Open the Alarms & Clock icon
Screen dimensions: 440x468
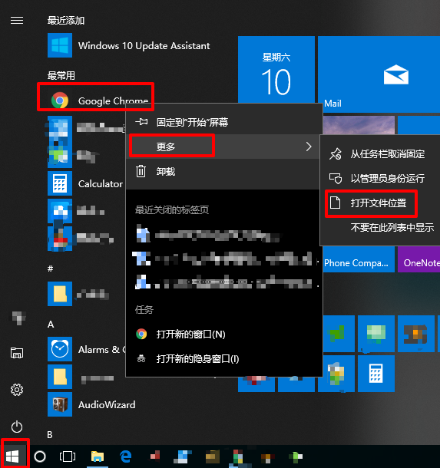point(60,349)
